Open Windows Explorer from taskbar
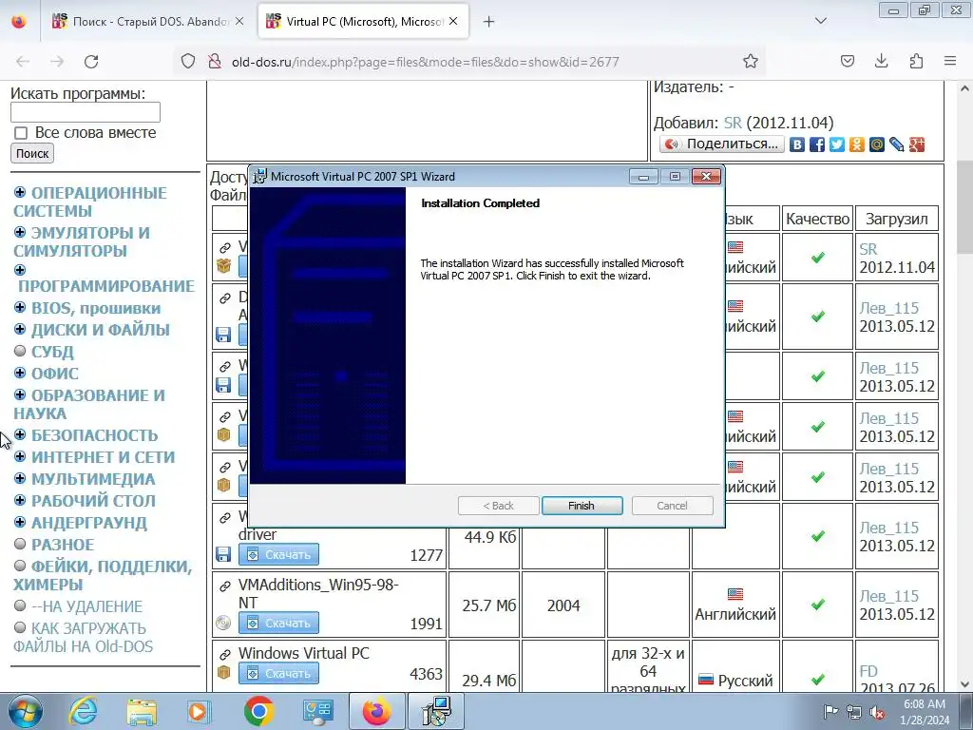 point(143,711)
